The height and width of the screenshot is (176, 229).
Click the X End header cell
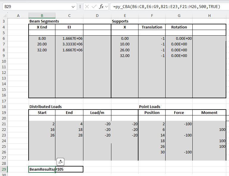(x=42, y=27)
